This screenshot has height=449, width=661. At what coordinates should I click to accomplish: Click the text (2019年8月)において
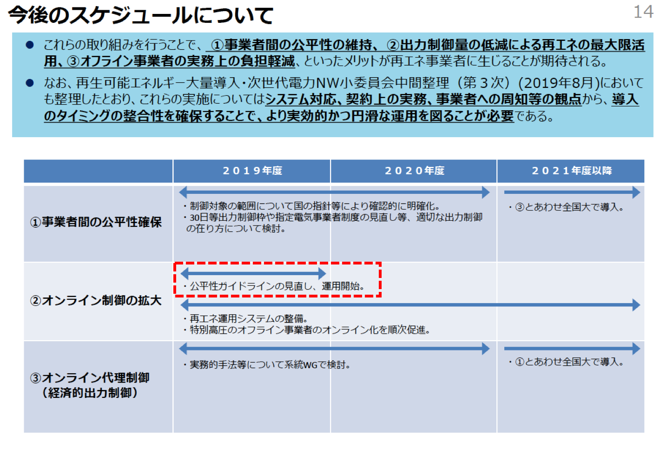coord(581,83)
